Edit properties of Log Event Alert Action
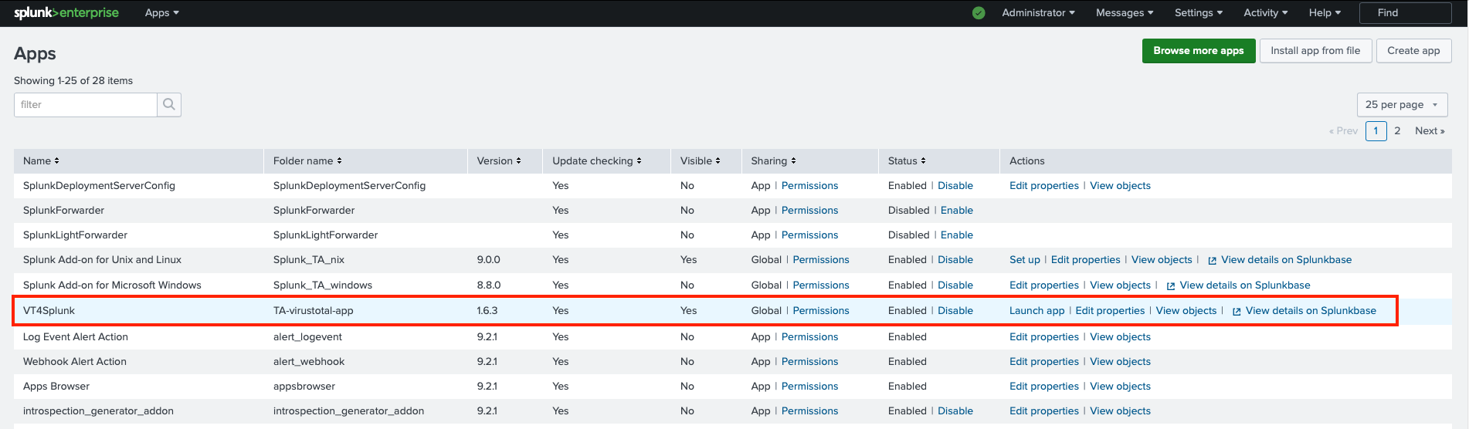Viewport: 1469px width, 429px height. click(x=1043, y=337)
